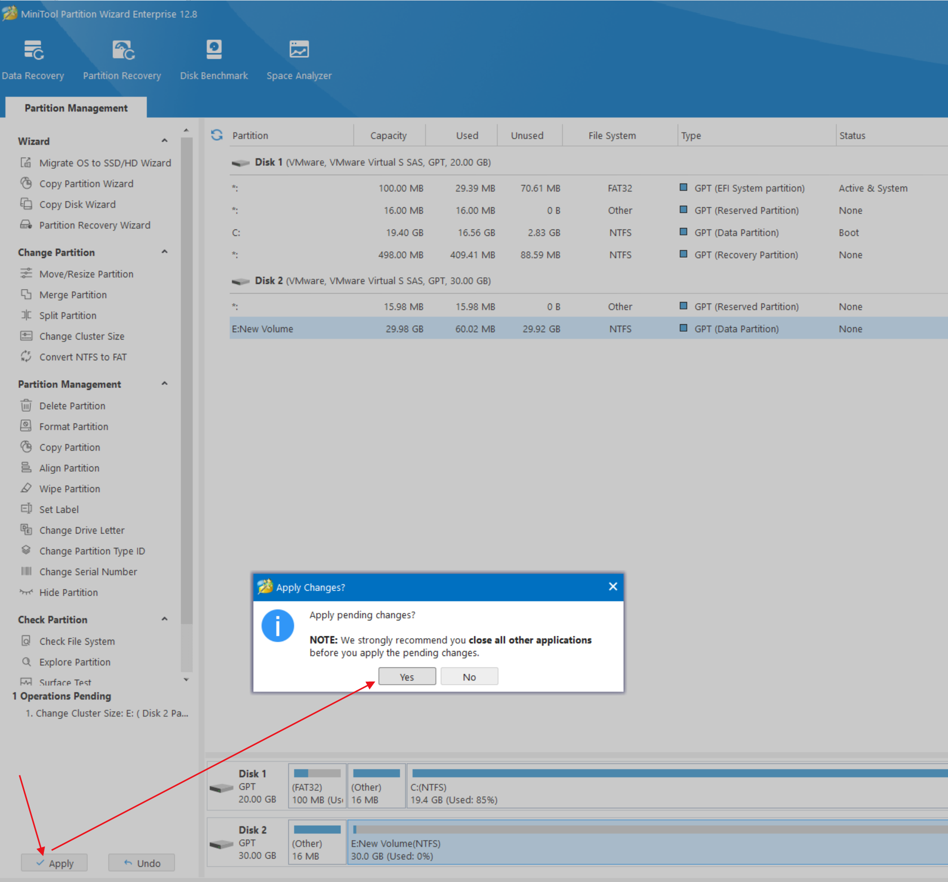
Task: Click the Apply button
Action: pos(54,863)
